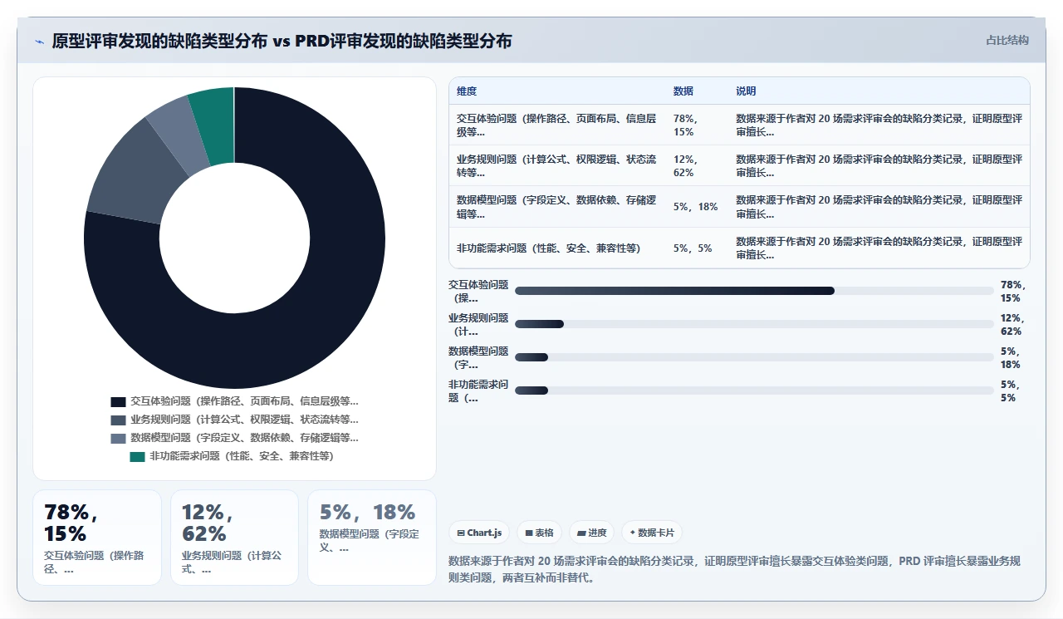The width and height of the screenshot is (1063, 619).
Task: Click the 数据 column header
Action: 683,91
